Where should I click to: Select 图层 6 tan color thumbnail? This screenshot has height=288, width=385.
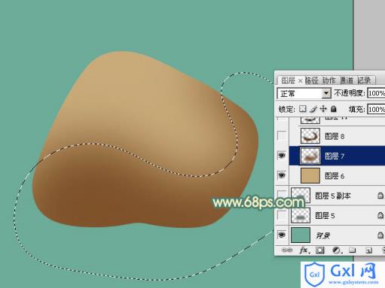[x=310, y=175]
